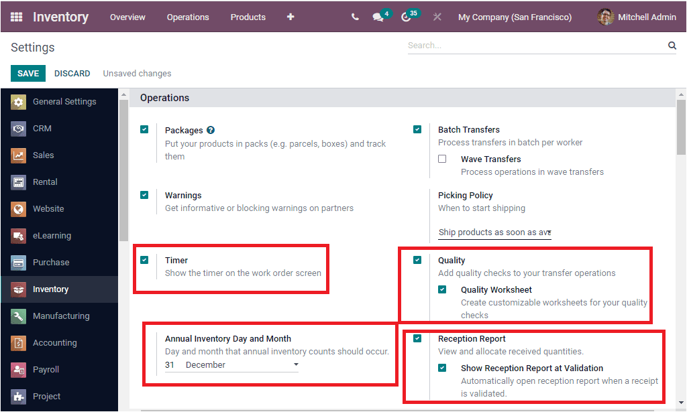This screenshot has height=412, width=687.
Task: Open the messages conversation icon
Action: click(377, 17)
